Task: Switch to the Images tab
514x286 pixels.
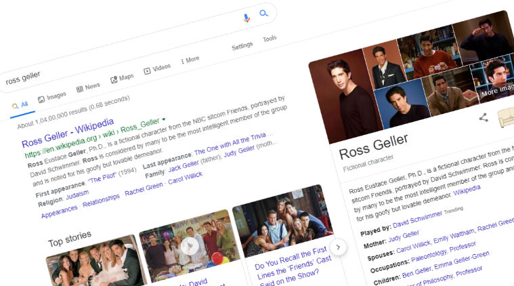Action: (x=52, y=97)
